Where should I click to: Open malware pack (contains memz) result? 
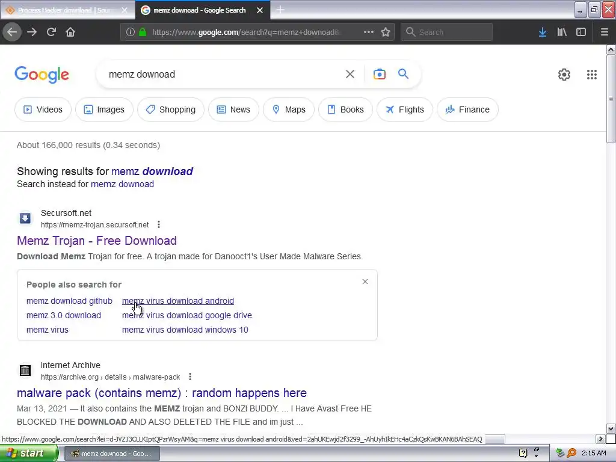point(162,393)
